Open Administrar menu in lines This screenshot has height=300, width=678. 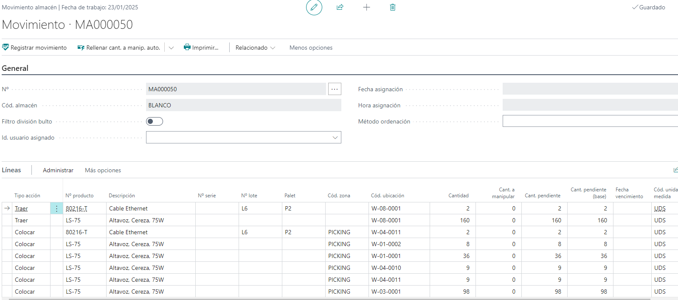tap(58, 170)
